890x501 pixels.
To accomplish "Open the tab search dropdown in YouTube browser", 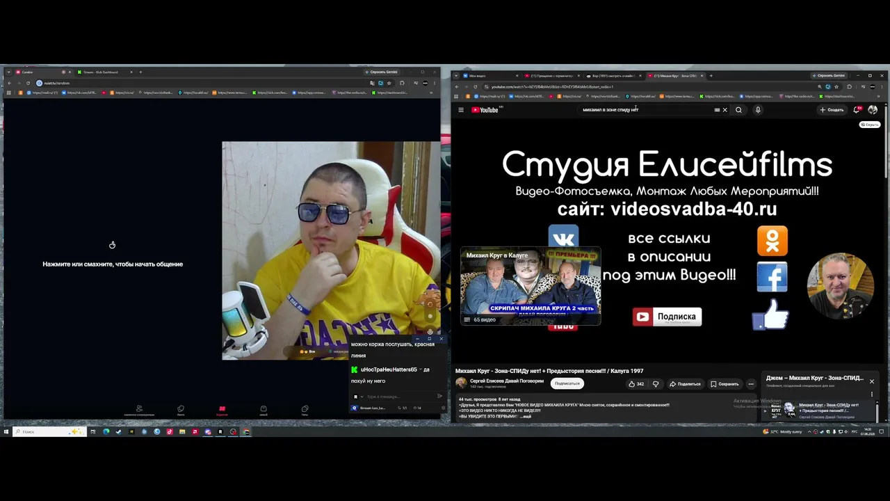I will 456,75.
